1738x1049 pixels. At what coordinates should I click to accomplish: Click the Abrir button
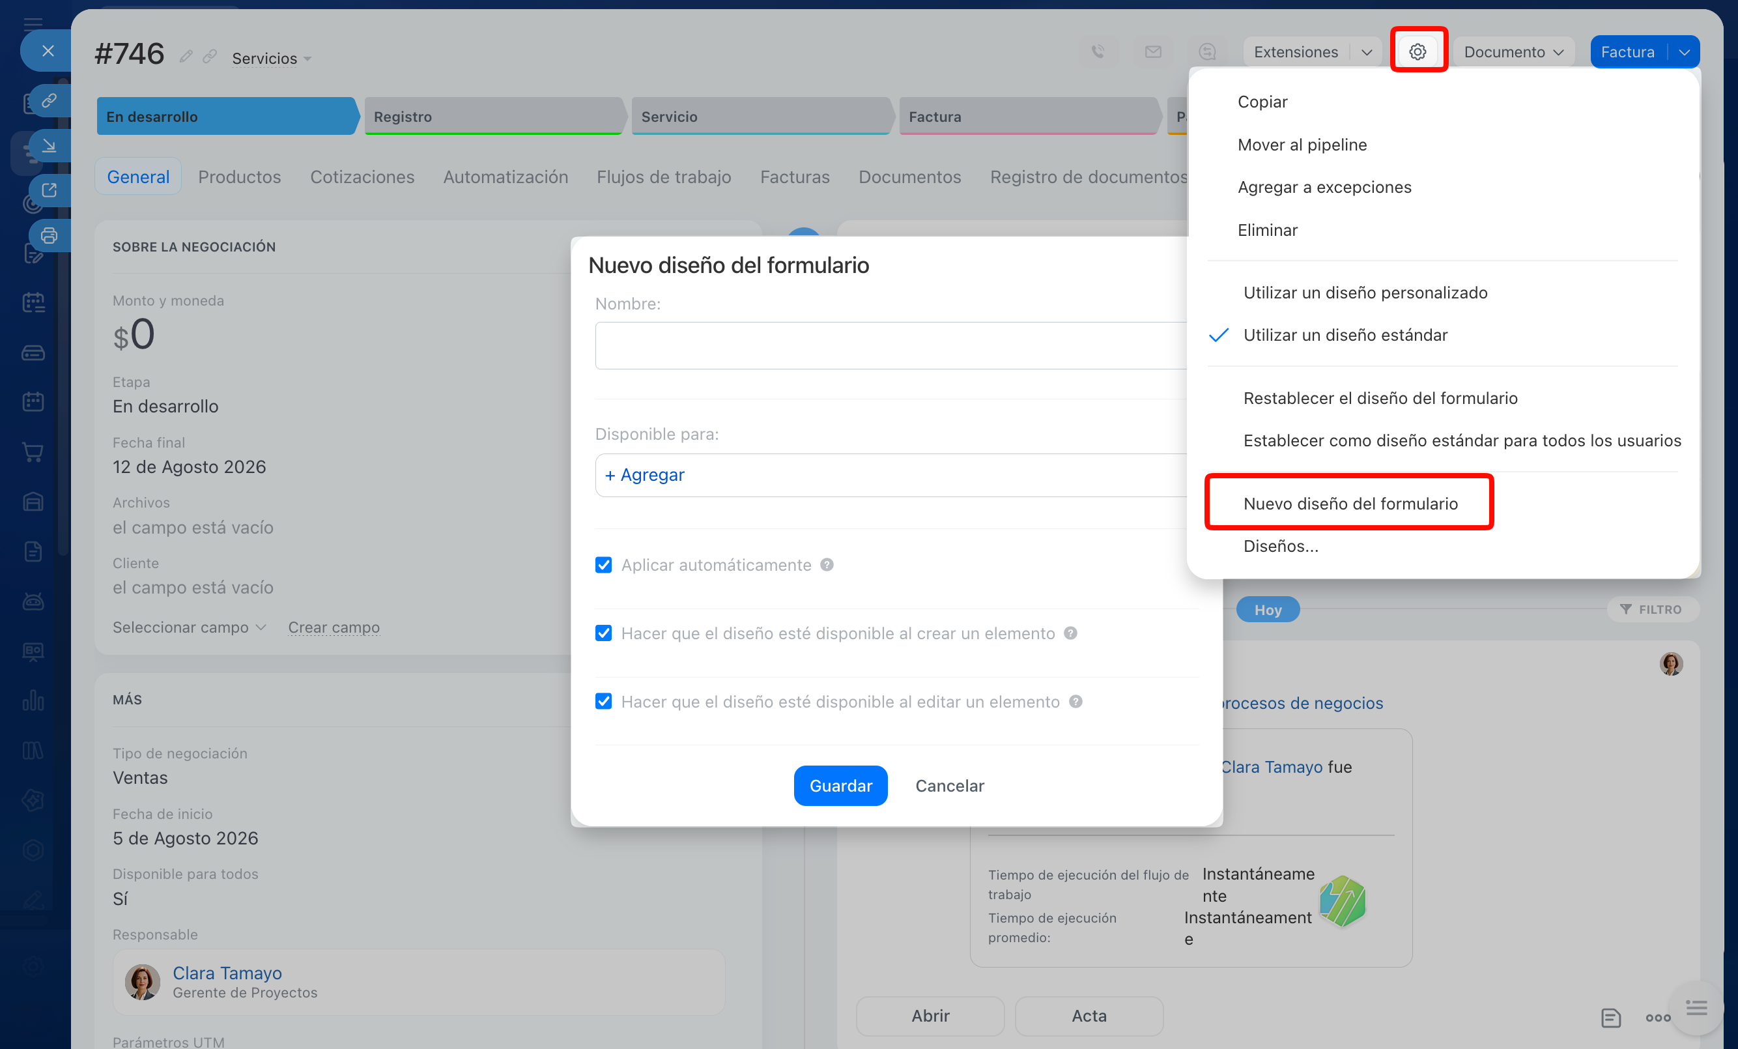tap(930, 1016)
